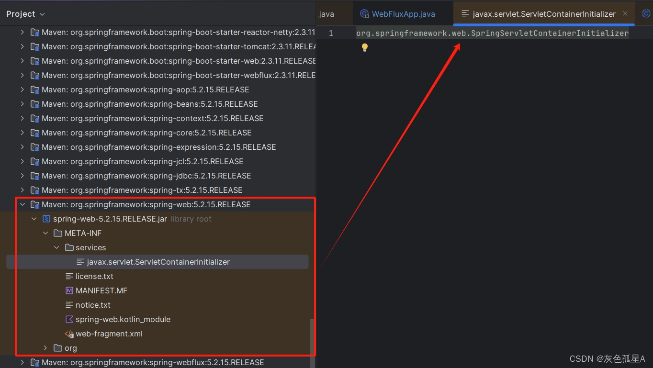This screenshot has height=368, width=653.
Task: Select the javax.servlet.ServletContainerInitializer editor tab
Action: click(544, 14)
